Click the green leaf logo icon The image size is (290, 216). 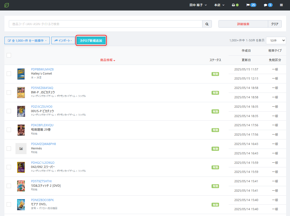coord(7,5)
